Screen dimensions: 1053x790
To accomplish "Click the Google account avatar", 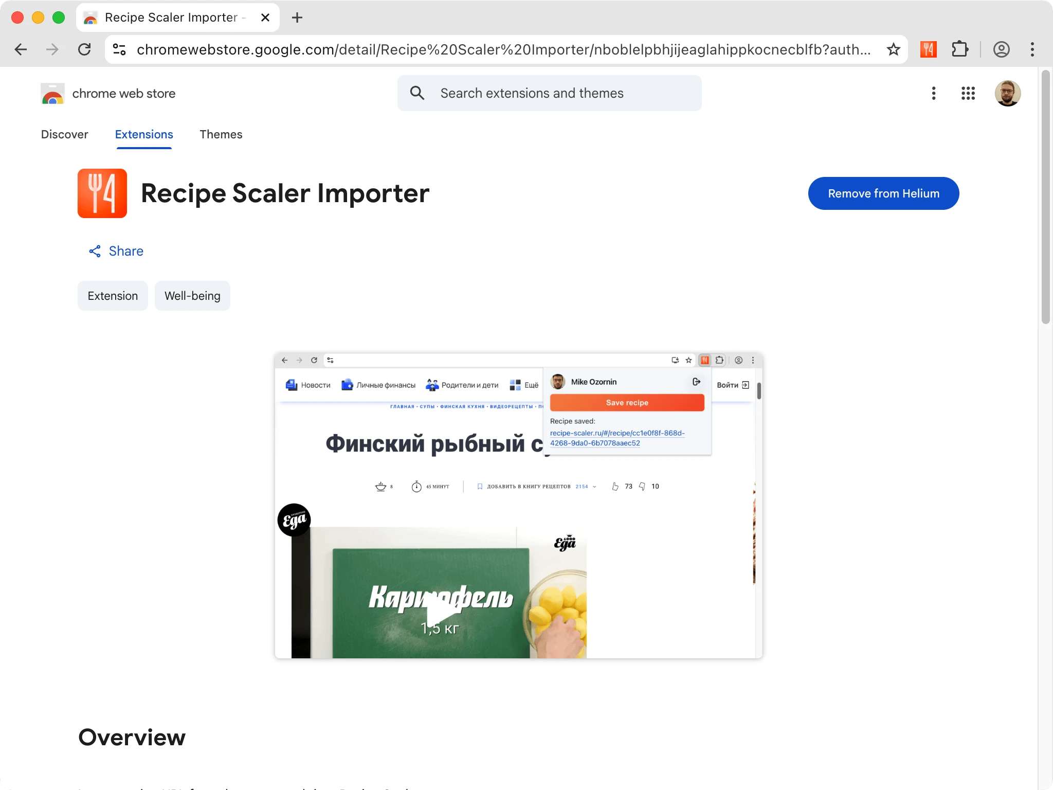I will click(1007, 93).
